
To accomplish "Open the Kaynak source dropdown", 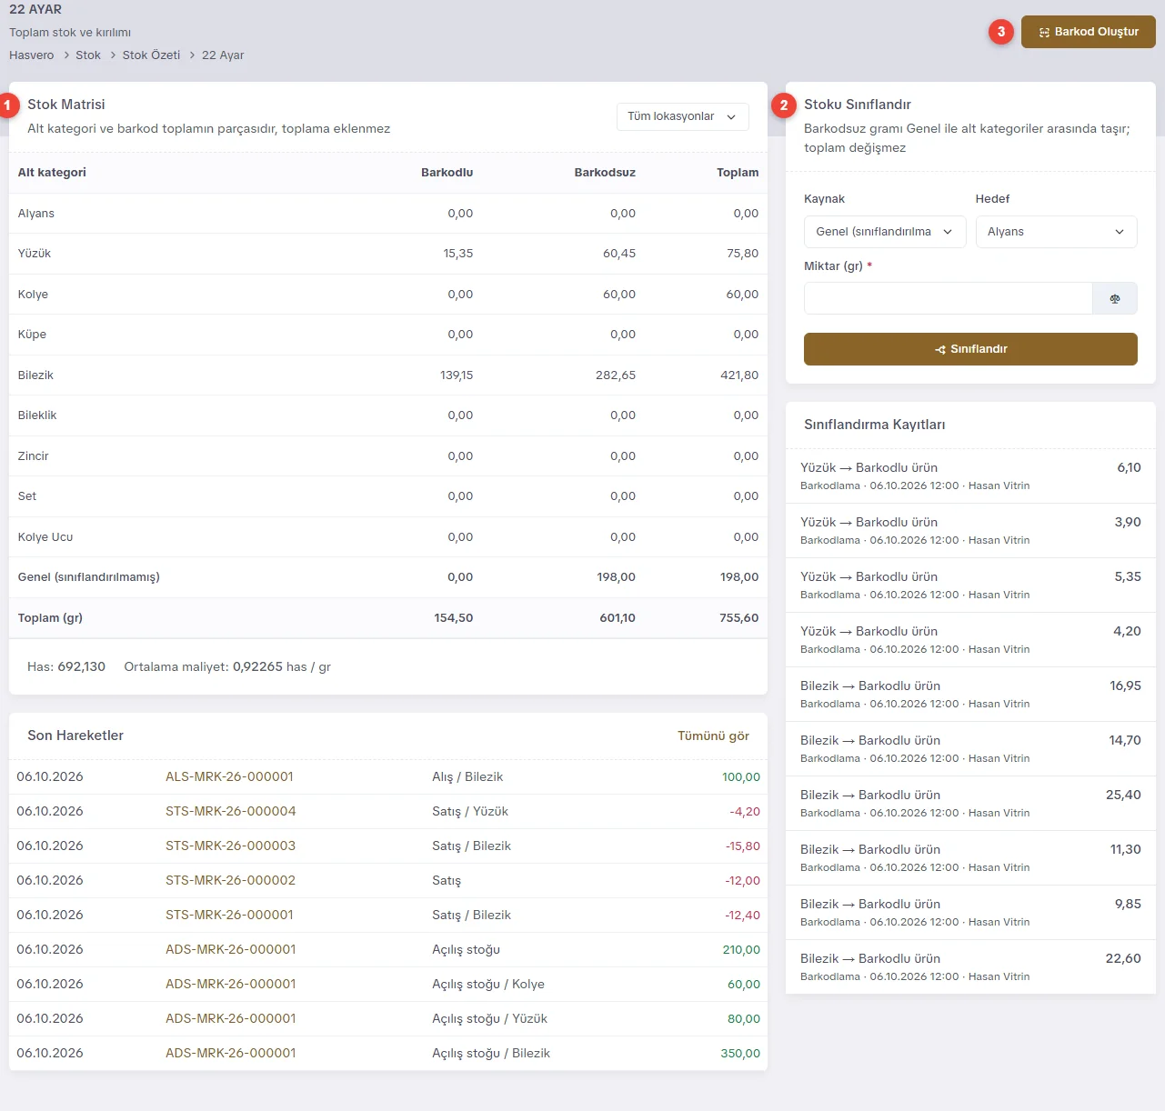I will [885, 232].
